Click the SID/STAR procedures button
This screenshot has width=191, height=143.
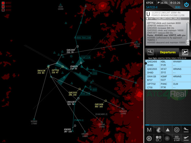177,138
